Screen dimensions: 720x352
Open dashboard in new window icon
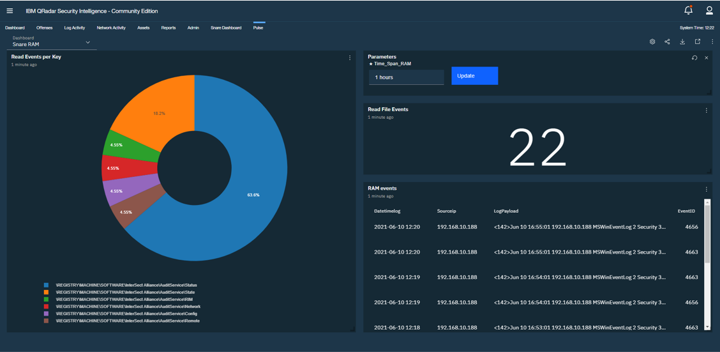pyautogui.click(x=698, y=42)
